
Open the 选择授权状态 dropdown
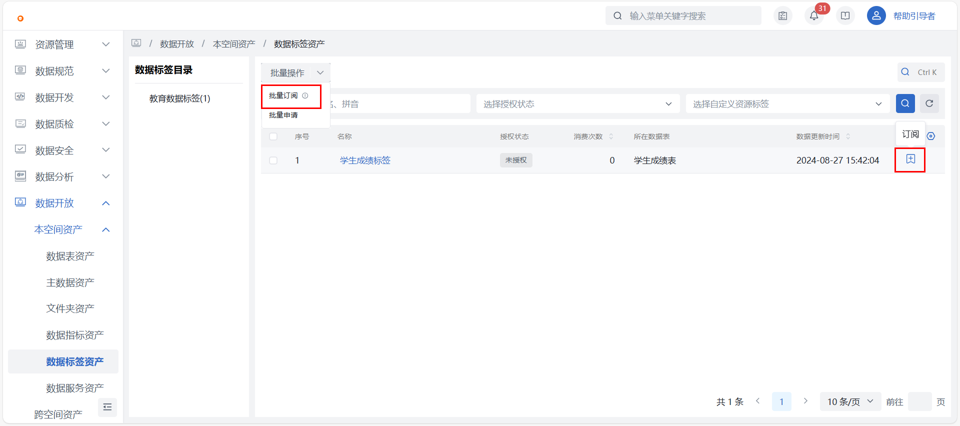pos(578,103)
